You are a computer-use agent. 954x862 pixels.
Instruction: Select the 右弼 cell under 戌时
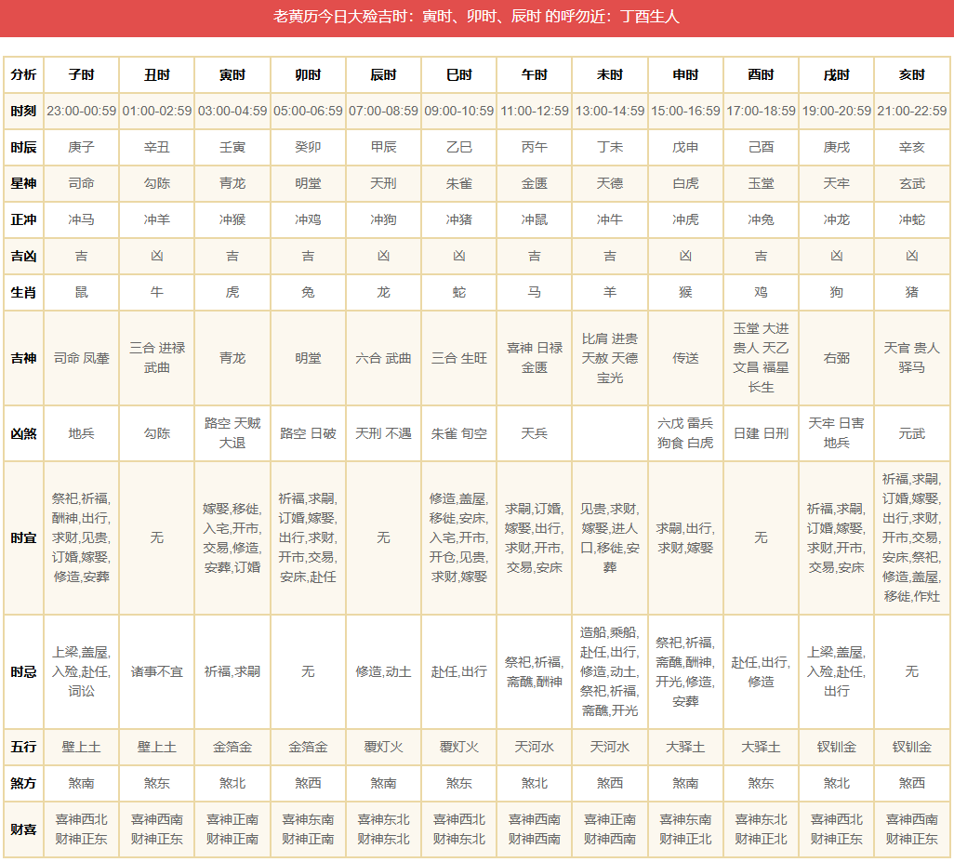(x=836, y=358)
